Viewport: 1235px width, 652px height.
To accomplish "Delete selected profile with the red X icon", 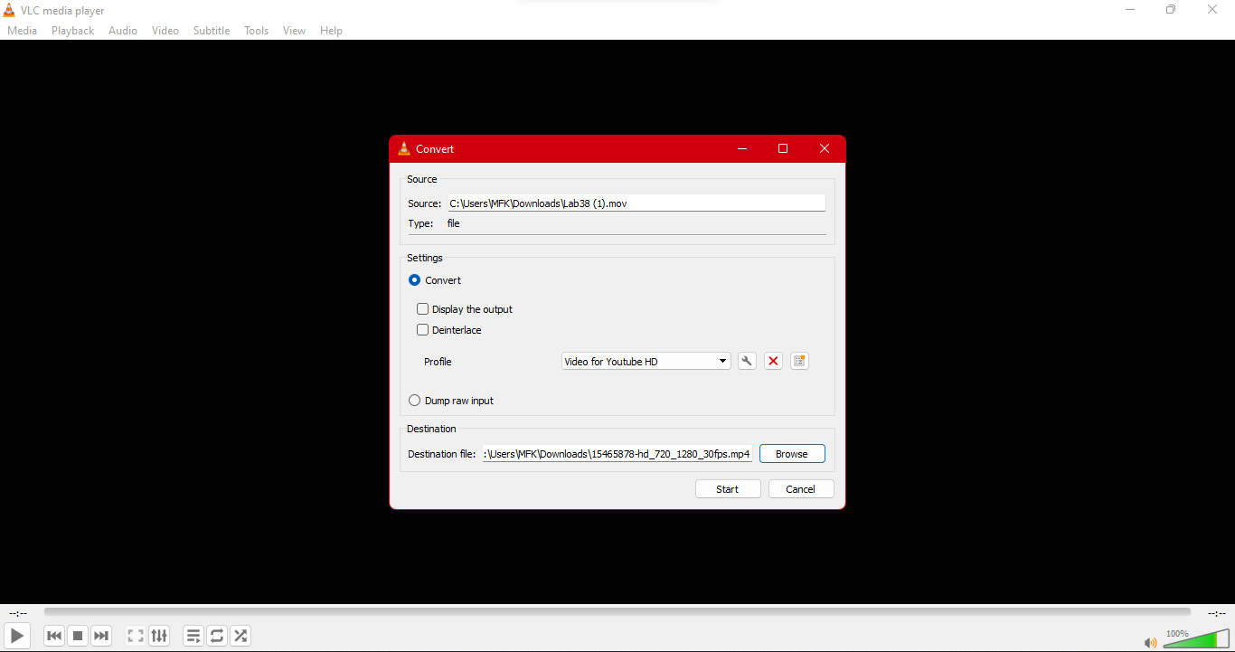I will click(773, 362).
